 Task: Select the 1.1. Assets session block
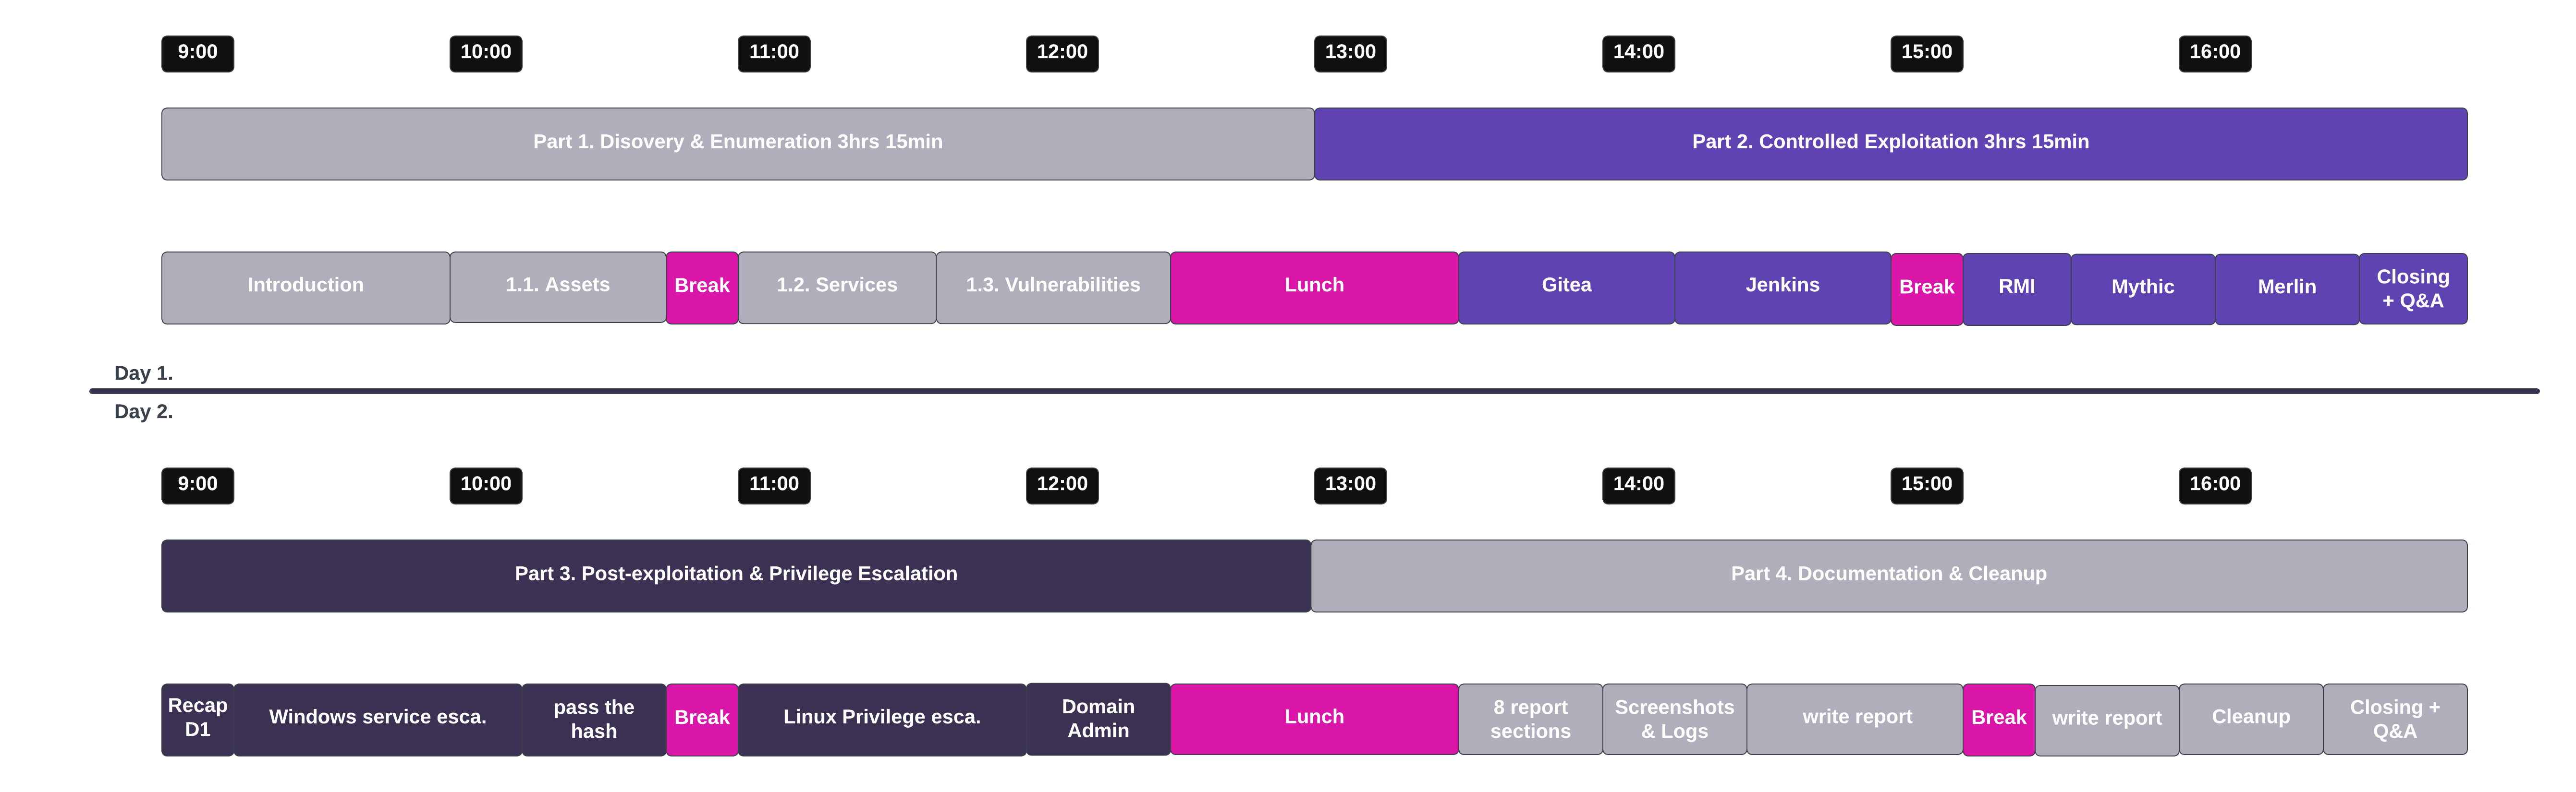point(557,287)
